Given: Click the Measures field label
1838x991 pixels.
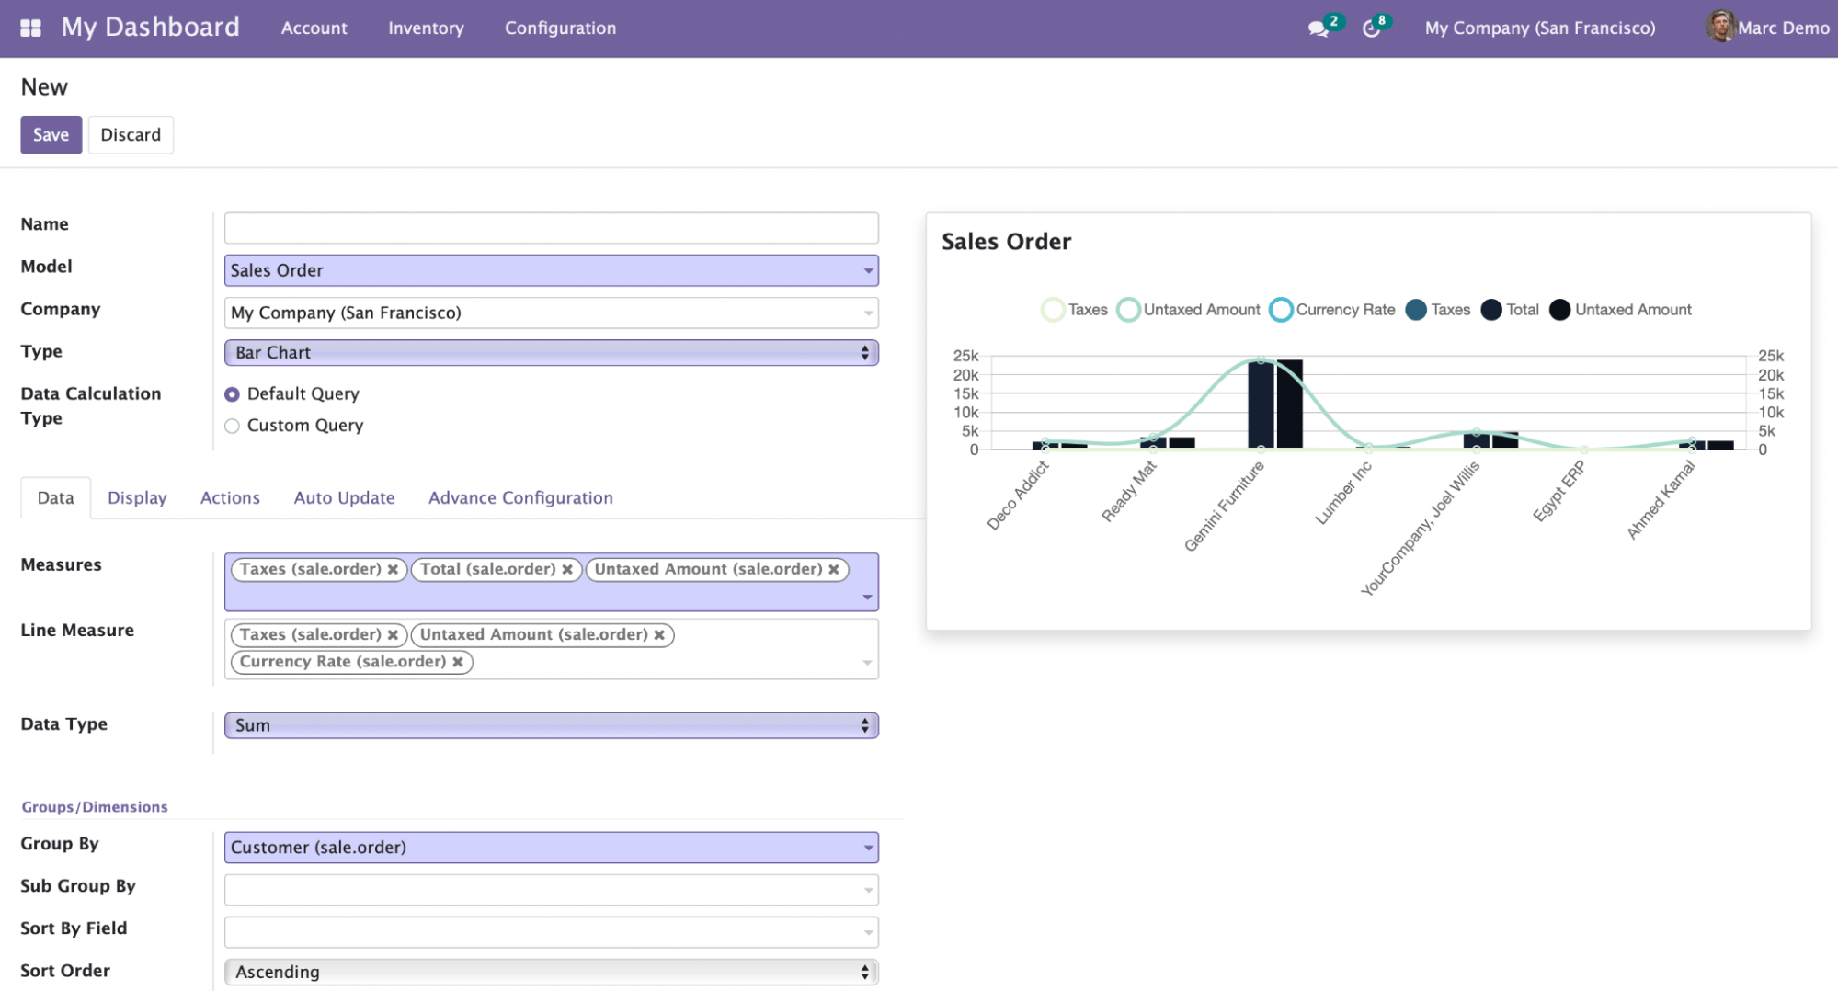Looking at the screenshot, I should point(62,565).
